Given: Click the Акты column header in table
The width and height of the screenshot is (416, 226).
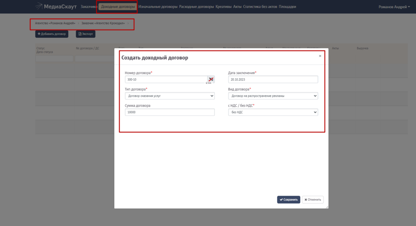Looking at the screenshot, I should pyautogui.click(x=335, y=48).
